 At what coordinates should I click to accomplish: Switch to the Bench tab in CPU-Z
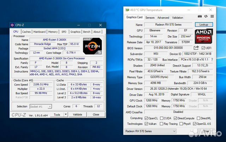[x=87, y=32]
